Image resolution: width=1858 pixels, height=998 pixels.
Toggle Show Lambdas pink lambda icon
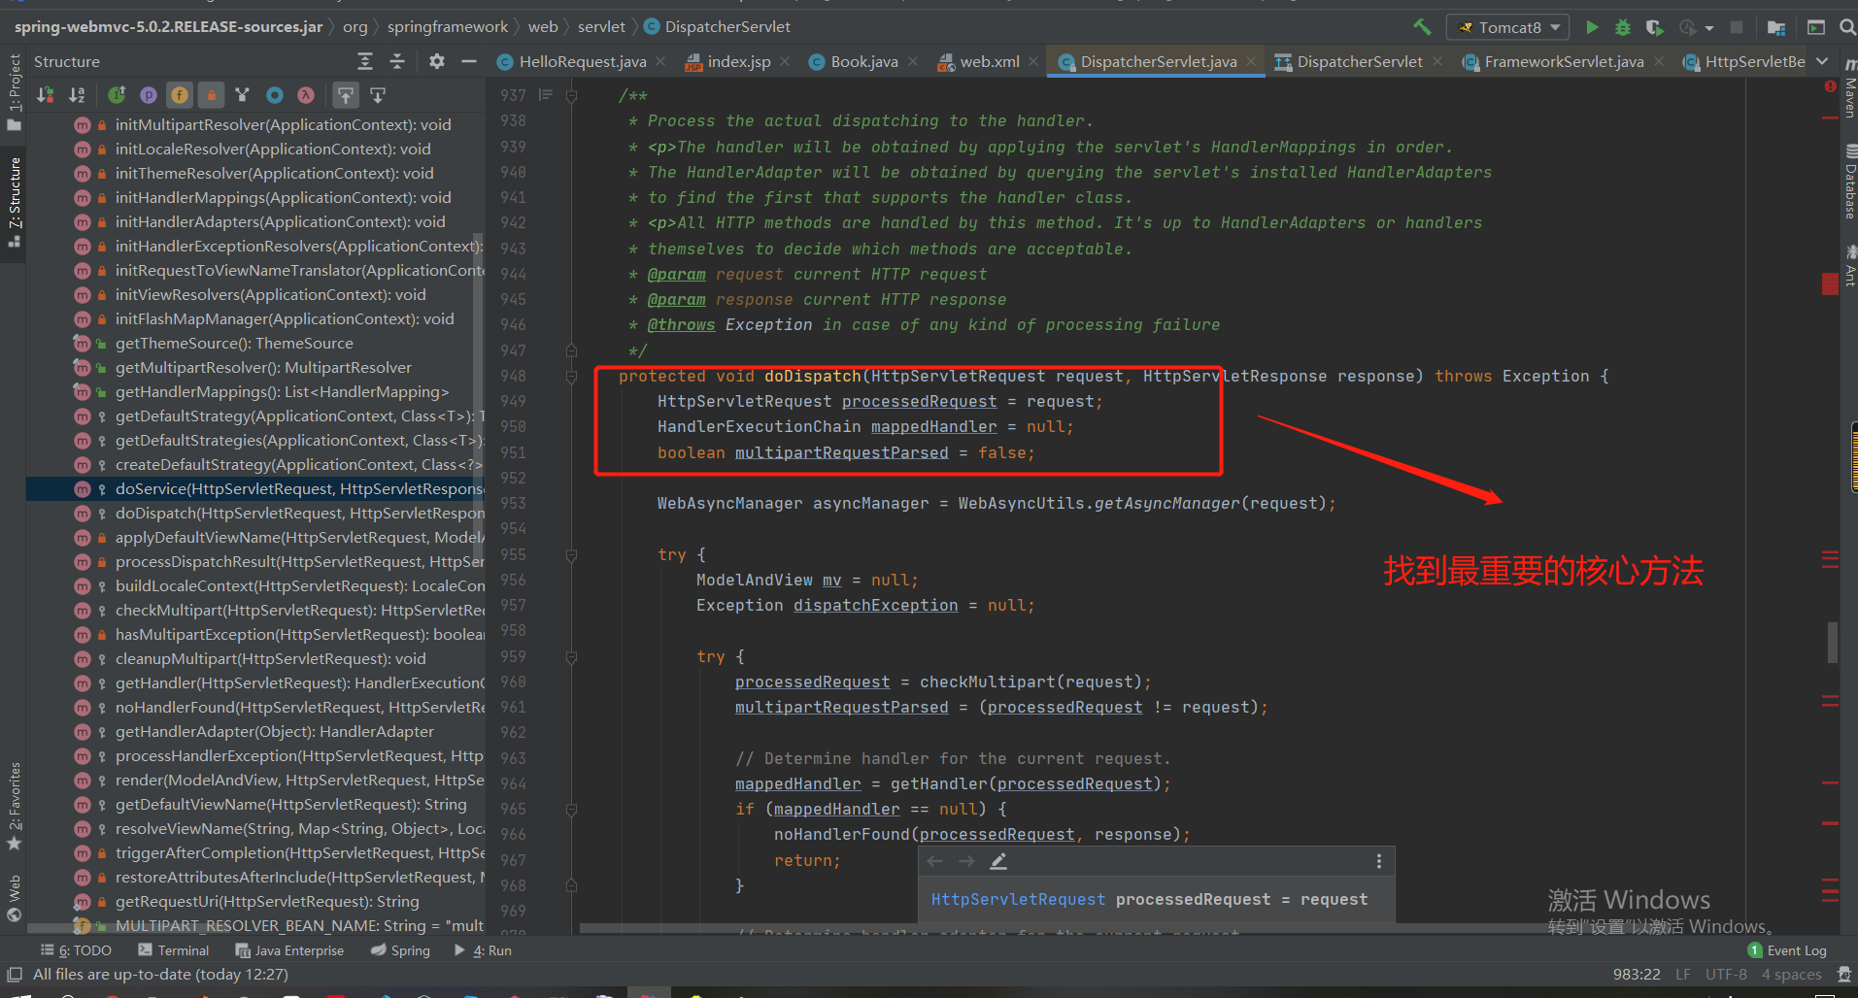pos(306,94)
